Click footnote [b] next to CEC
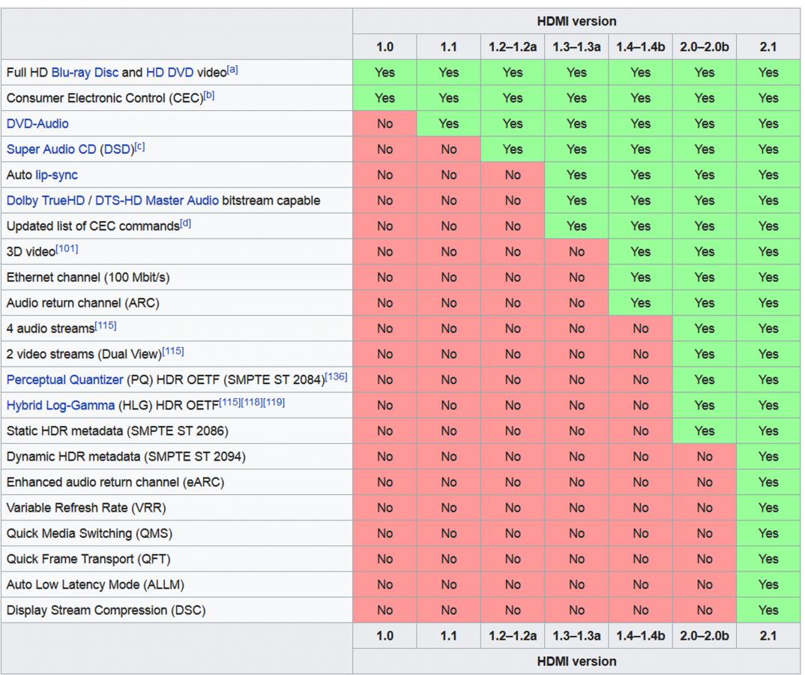The image size is (805, 675). click(209, 95)
